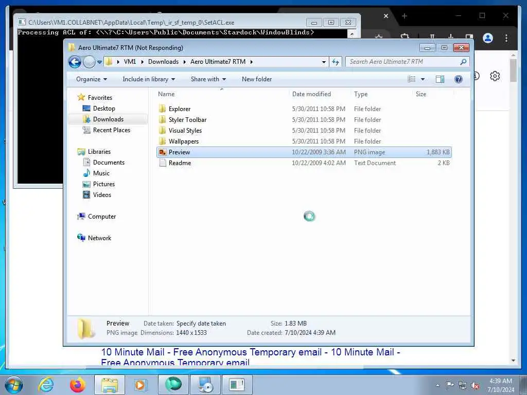Screen dimensions: 527x395
Task: Click the New folder button
Action: (257, 79)
